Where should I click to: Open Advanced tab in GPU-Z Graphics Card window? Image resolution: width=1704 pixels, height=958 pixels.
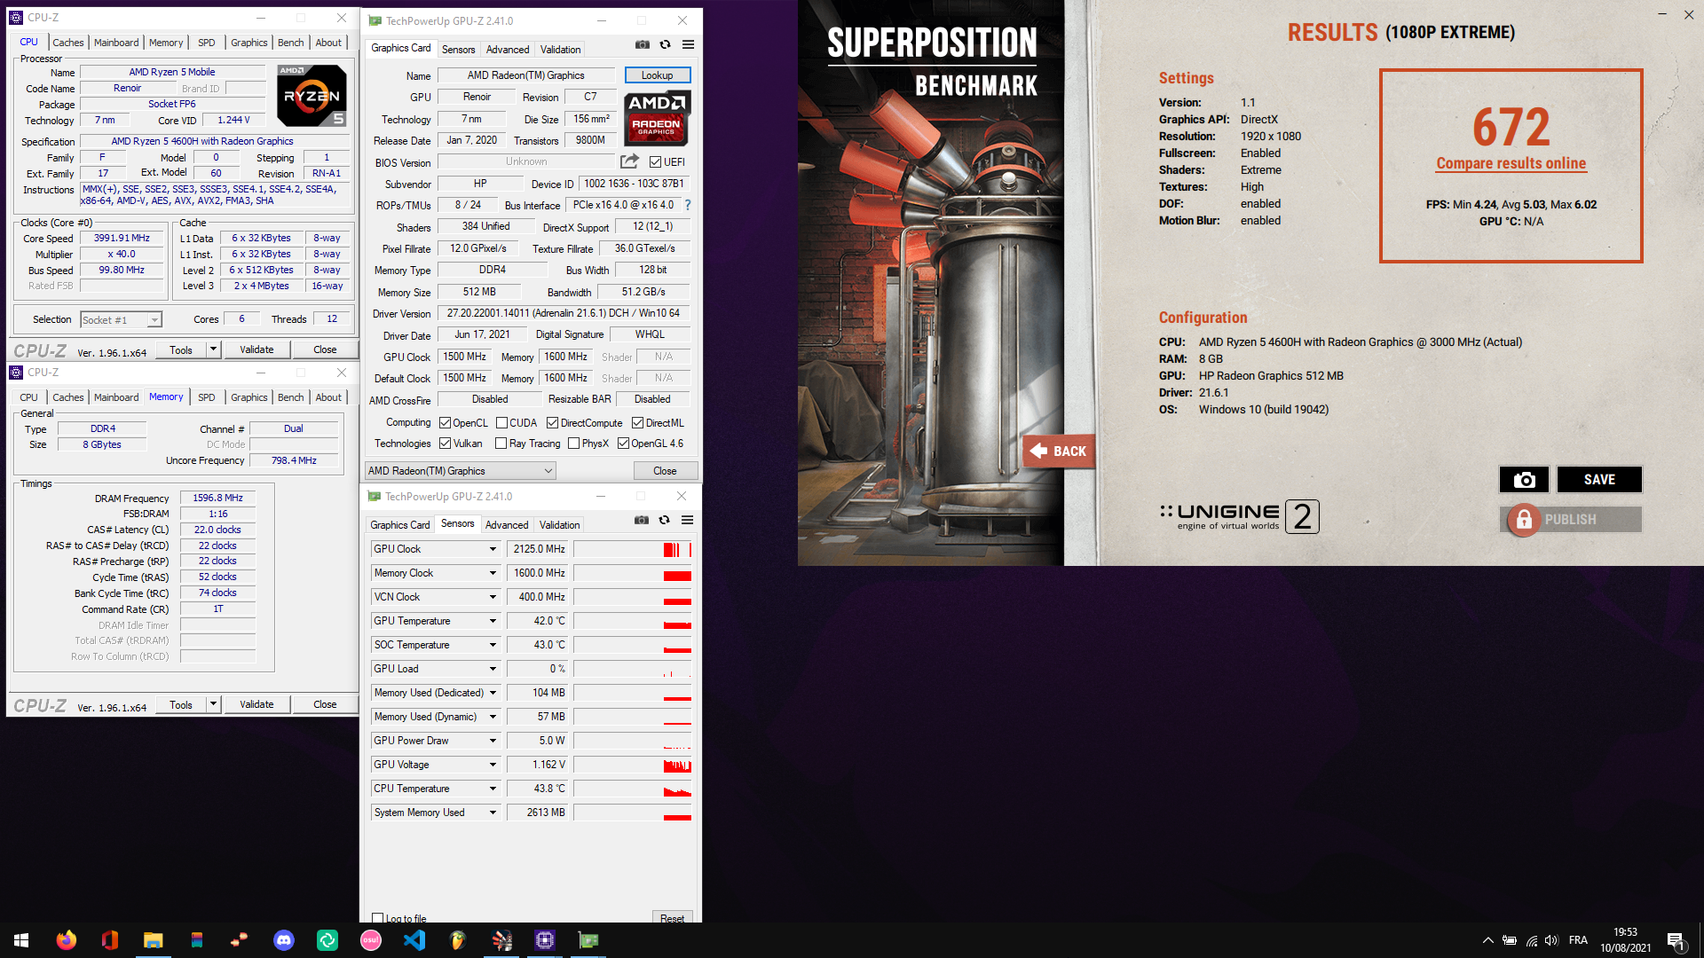pos(508,50)
